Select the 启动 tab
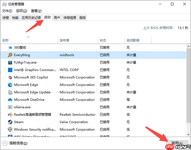The height and width of the screenshot is (150, 191). (47, 17)
